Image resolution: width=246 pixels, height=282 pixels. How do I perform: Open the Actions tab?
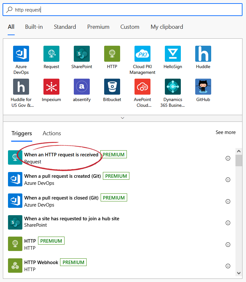pos(52,133)
